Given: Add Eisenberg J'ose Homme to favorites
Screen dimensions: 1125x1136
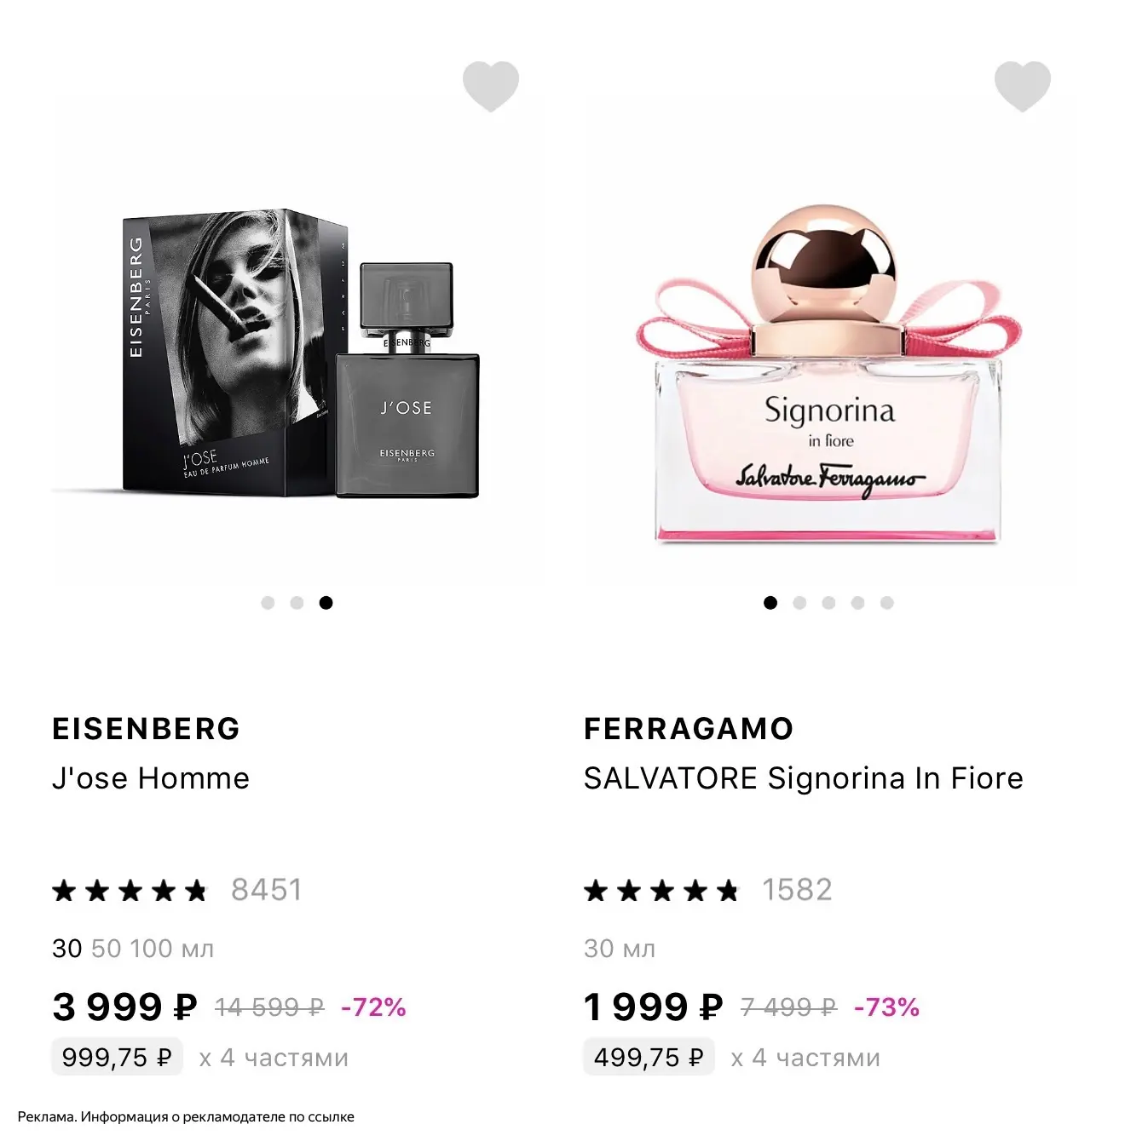Looking at the screenshot, I should click(x=491, y=86).
